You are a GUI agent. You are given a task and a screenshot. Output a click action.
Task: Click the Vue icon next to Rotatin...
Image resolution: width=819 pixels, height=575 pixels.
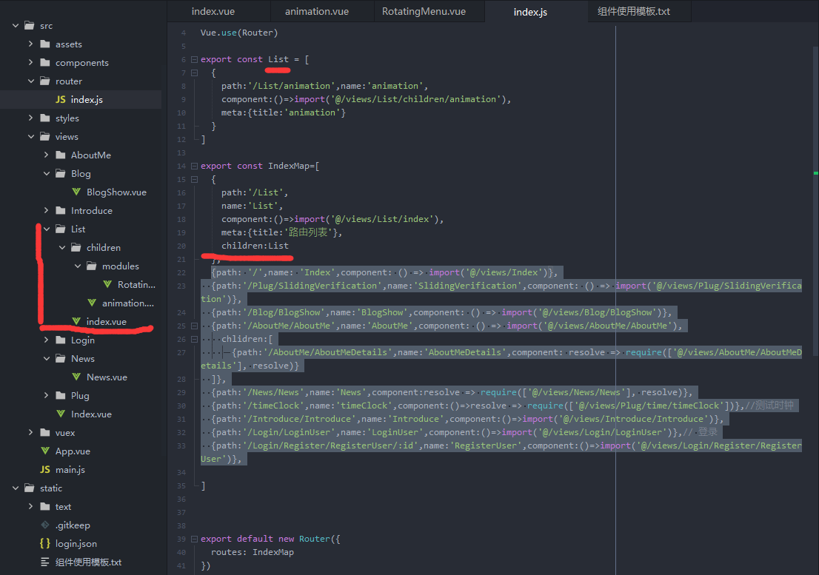pos(107,284)
